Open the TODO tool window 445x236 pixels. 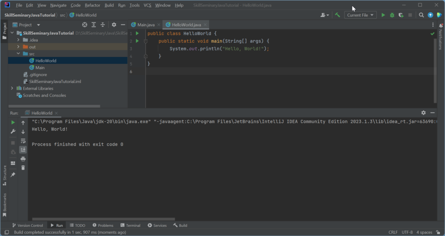tap(77, 225)
